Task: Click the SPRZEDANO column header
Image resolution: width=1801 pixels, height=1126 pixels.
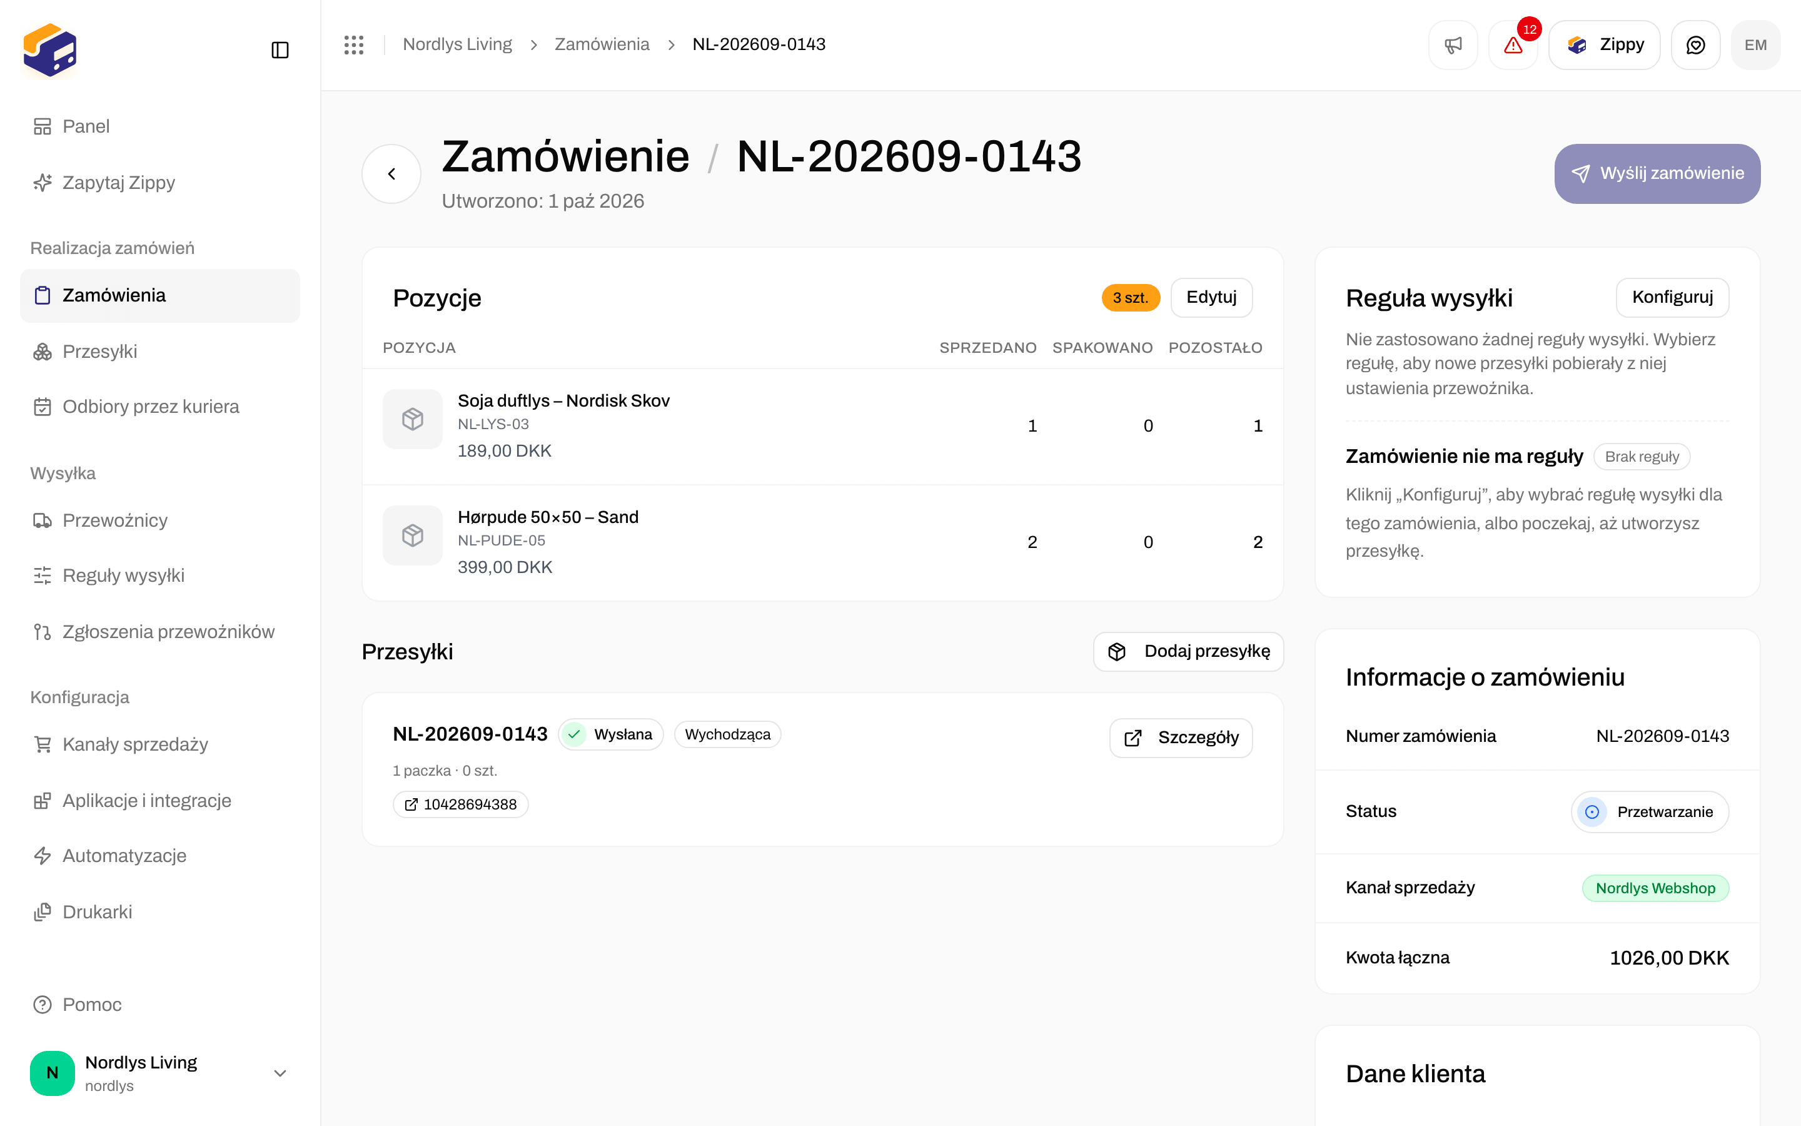Action: [987, 348]
